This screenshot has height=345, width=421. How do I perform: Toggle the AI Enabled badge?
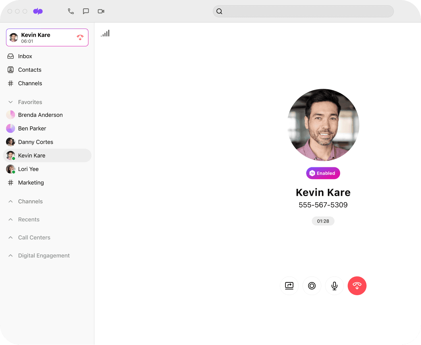(323, 173)
